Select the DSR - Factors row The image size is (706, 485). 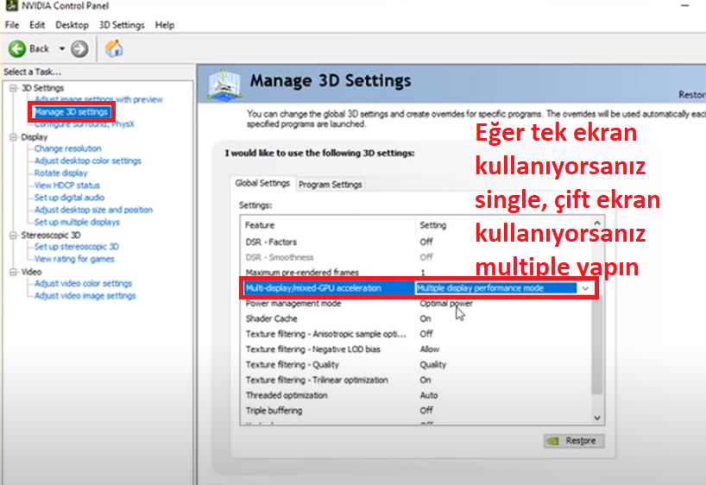[x=417, y=242]
